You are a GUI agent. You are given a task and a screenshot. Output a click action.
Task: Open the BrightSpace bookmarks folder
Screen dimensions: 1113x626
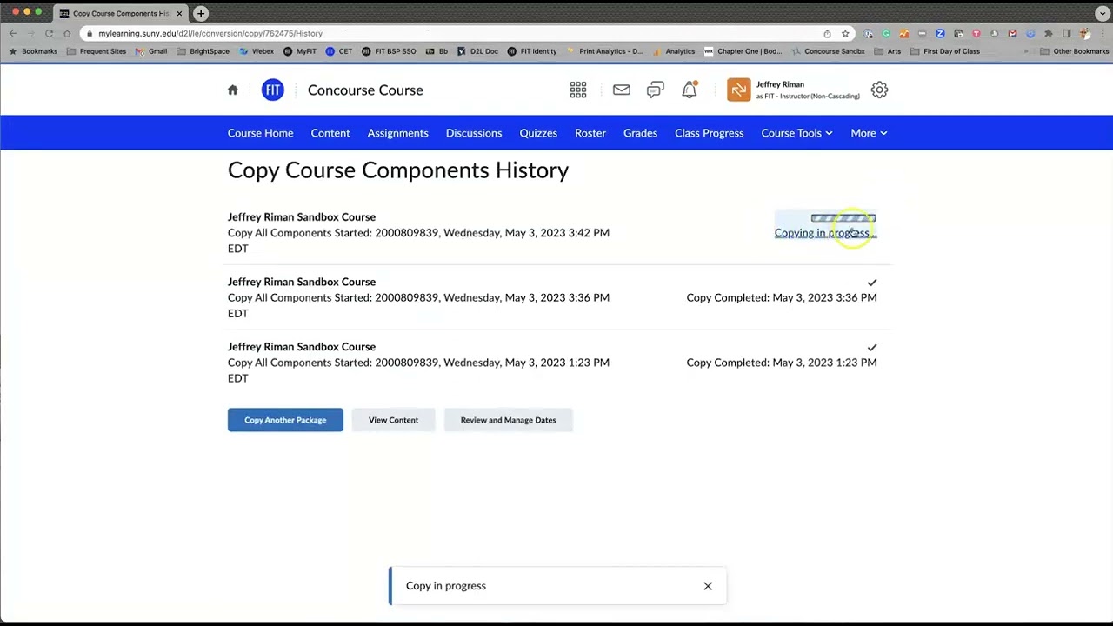click(x=203, y=51)
